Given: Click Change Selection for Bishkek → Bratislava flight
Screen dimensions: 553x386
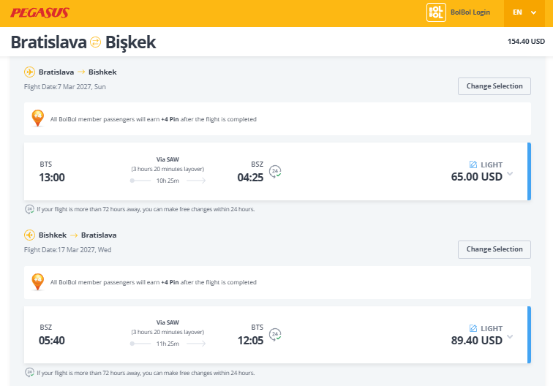Looking at the screenshot, I should 494,249.
